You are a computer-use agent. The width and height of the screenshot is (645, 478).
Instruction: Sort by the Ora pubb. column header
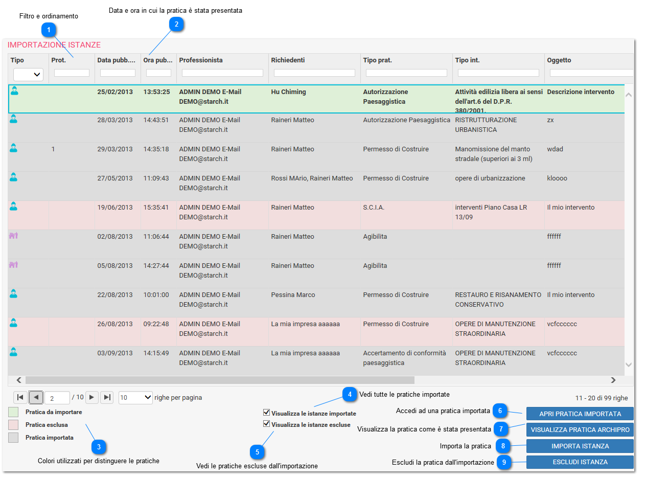158,60
